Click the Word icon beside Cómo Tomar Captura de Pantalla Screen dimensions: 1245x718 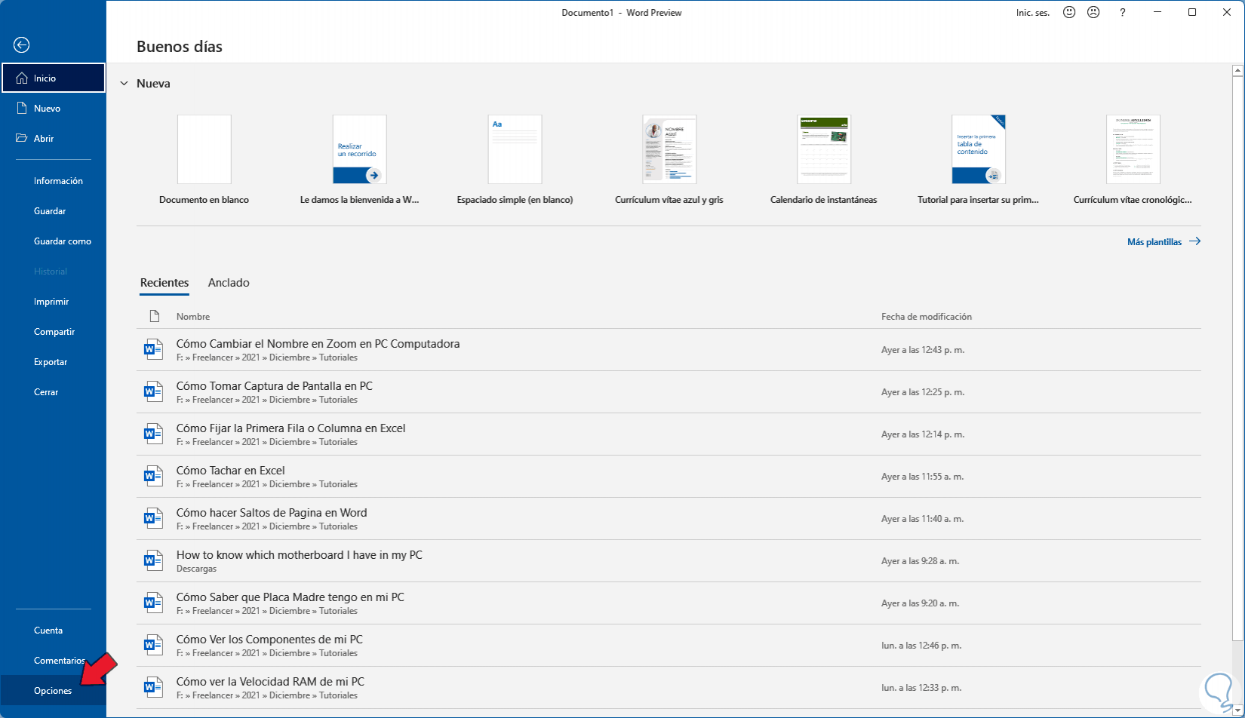[x=153, y=391]
